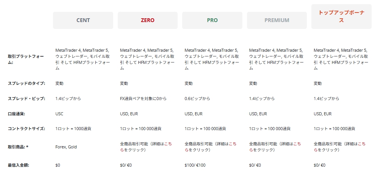Open the PRO account tab

tap(212, 20)
